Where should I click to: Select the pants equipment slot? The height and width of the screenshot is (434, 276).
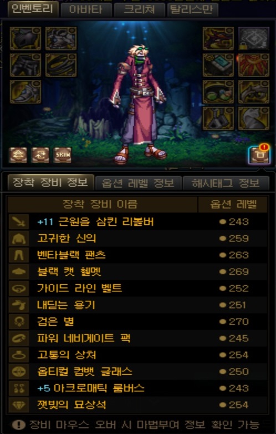[x=25, y=65]
